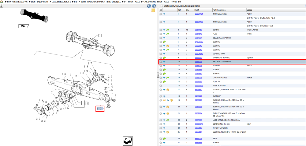
Task: Sort by Qty column header
Action: (x=189, y=10)
